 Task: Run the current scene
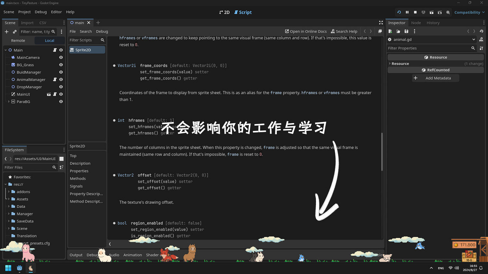click(431, 12)
